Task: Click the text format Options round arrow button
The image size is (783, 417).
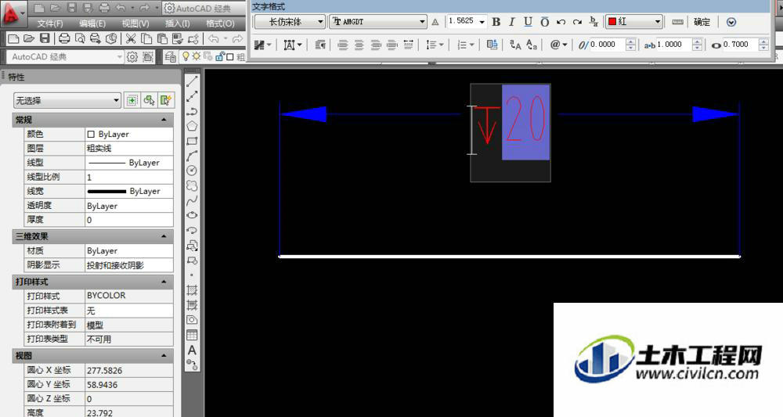Action: [x=731, y=22]
